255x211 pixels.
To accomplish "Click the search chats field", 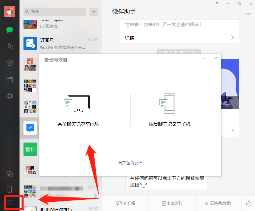I will (55, 12).
